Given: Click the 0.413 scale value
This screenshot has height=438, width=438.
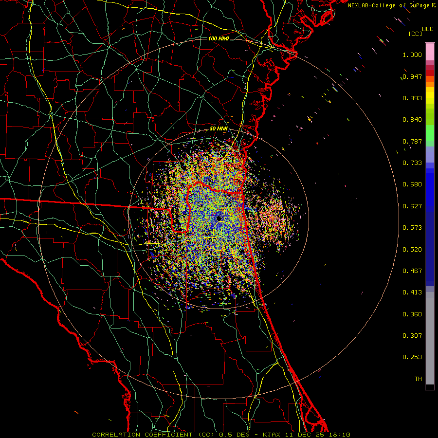Looking at the screenshot, I should [x=412, y=292].
